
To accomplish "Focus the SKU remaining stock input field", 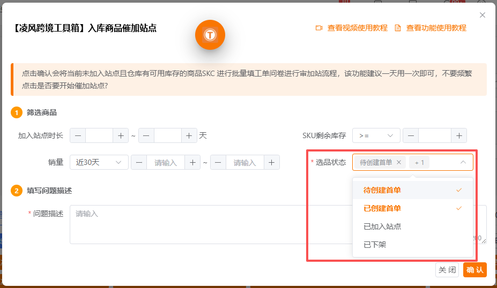I will click(x=435, y=136).
